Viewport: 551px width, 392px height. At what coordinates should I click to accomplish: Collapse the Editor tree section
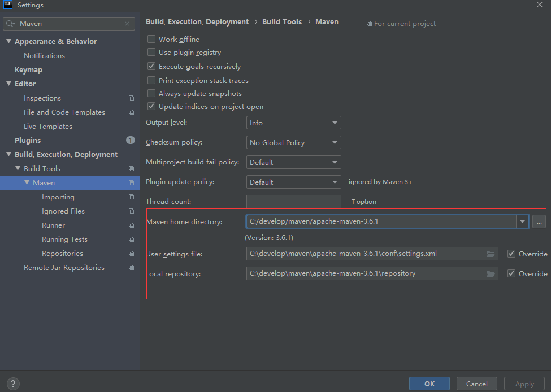(9, 83)
